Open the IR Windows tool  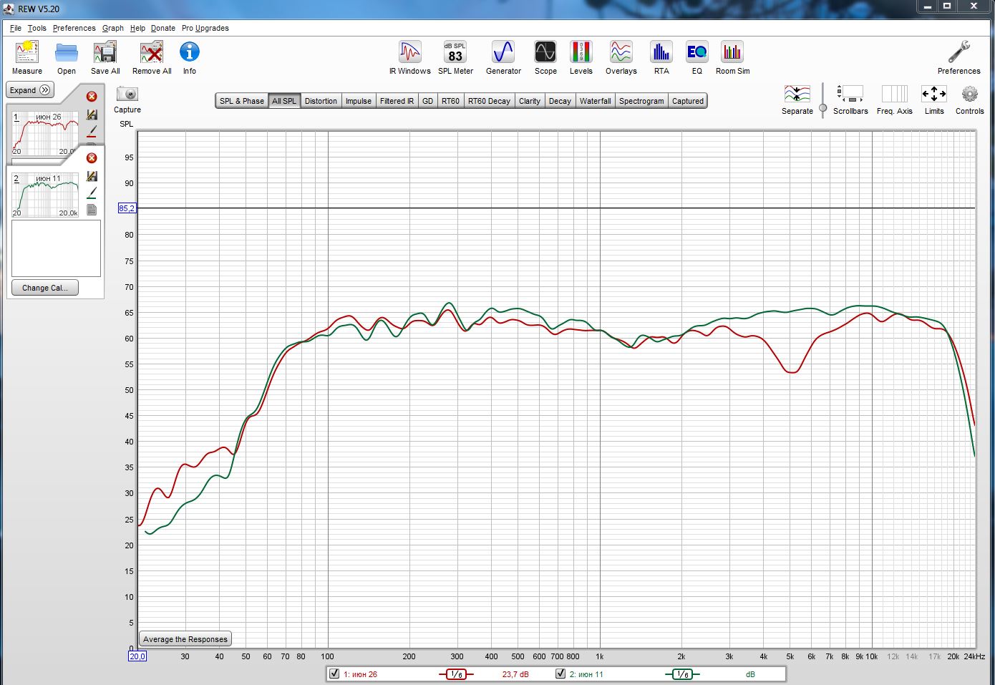pyautogui.click(x=410, y=52)
